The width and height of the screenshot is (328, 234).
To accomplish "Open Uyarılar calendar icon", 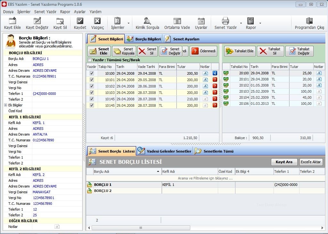I will (x=201, y=21).
